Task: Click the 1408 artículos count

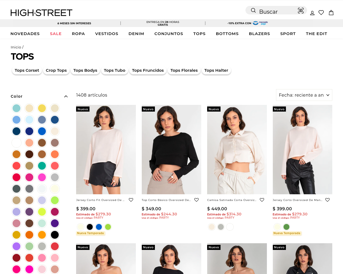Action: point(92,95)
